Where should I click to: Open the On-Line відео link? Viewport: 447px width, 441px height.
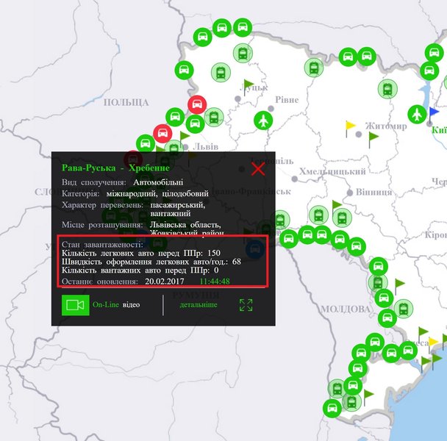tap(116, 304)
